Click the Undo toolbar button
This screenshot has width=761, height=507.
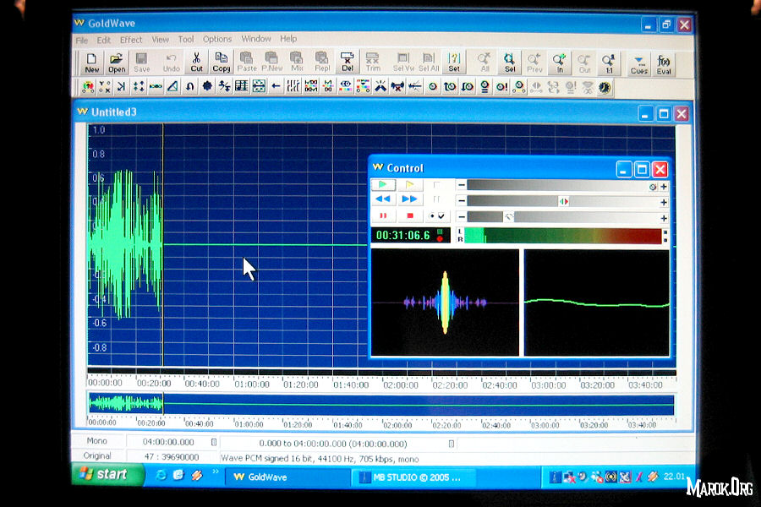[x=171, y=63]
